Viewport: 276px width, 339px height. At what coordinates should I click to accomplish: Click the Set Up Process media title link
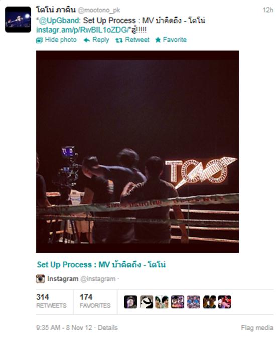[101, 265]
